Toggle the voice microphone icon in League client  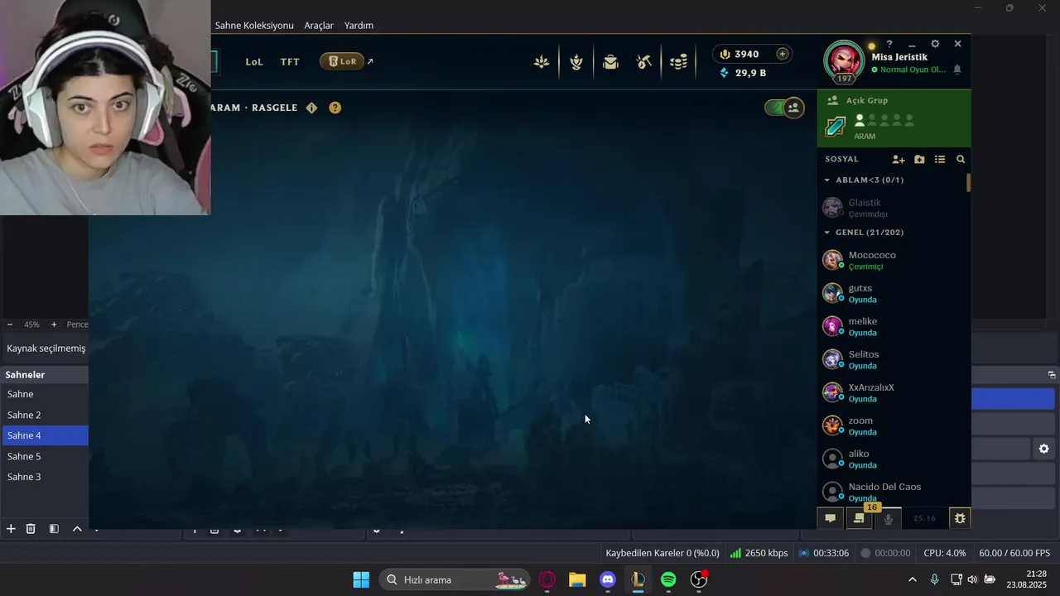pos(889,519)
